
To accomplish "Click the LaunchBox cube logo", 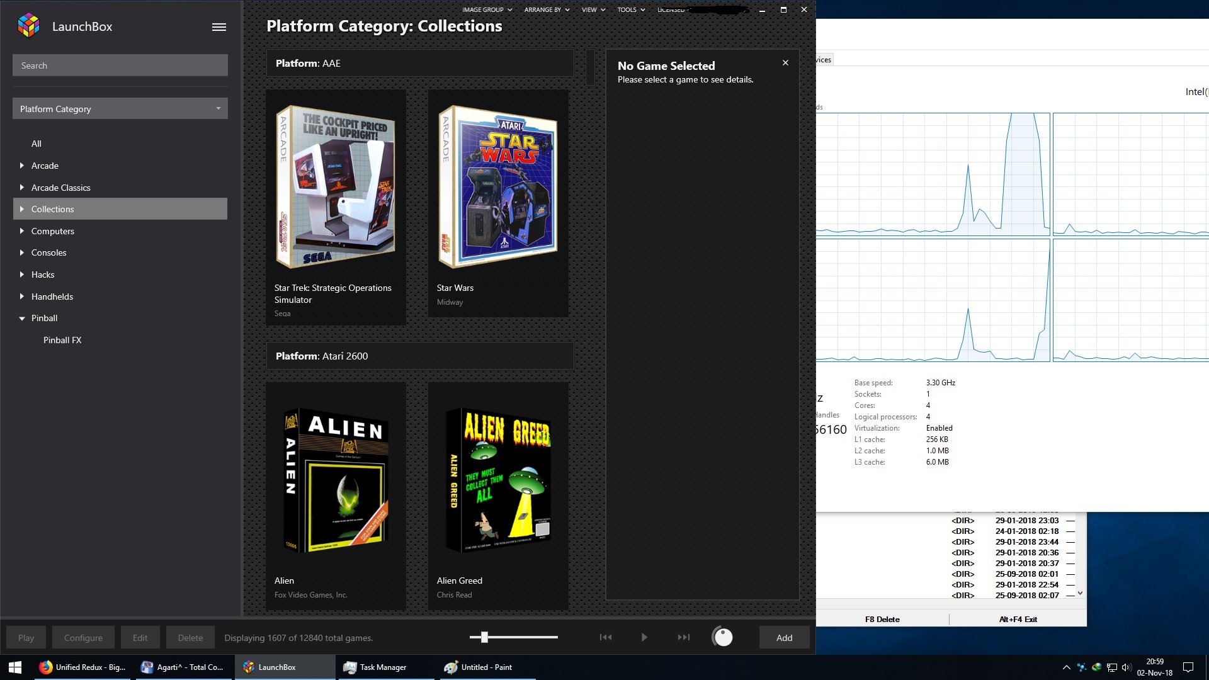I will (x=28, y=26).
